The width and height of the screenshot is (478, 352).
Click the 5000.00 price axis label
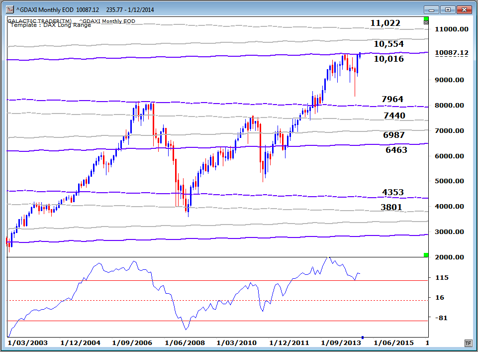(449, 181)
